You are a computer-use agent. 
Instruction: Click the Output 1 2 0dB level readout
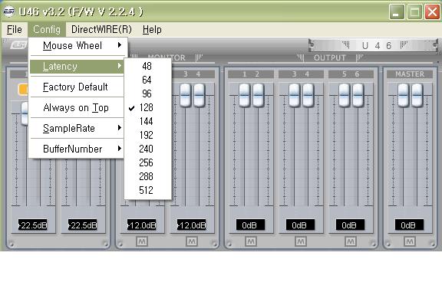pyautogui.click(x=250, y=225)
